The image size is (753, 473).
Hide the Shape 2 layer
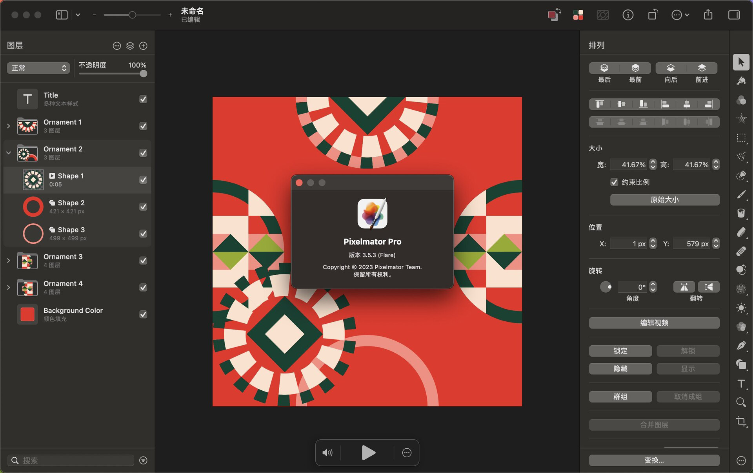point(143,207)
